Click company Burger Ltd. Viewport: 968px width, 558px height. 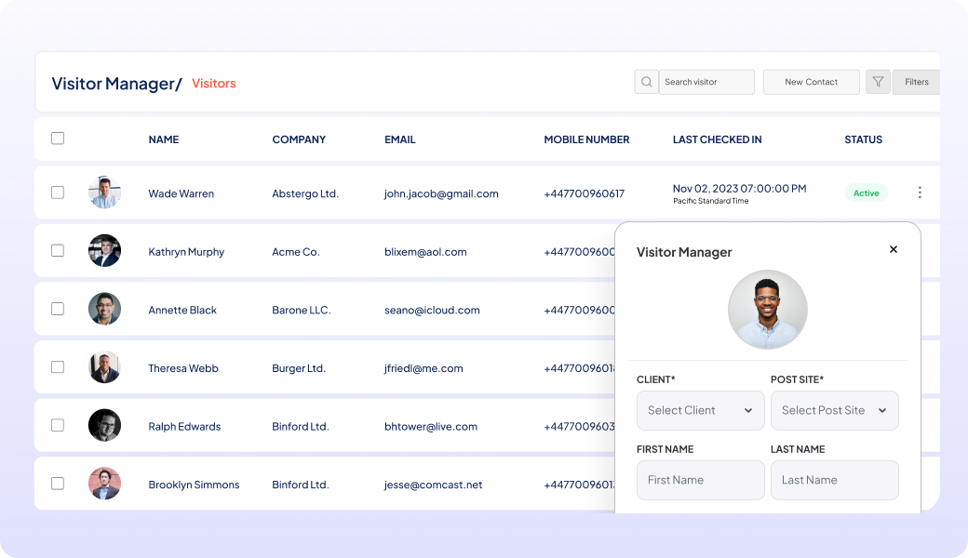coord(299,368)
